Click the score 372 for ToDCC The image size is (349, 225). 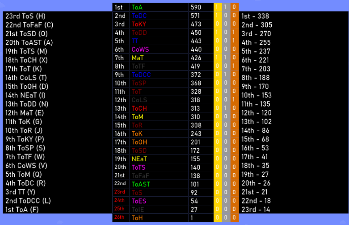pos(196,75)
